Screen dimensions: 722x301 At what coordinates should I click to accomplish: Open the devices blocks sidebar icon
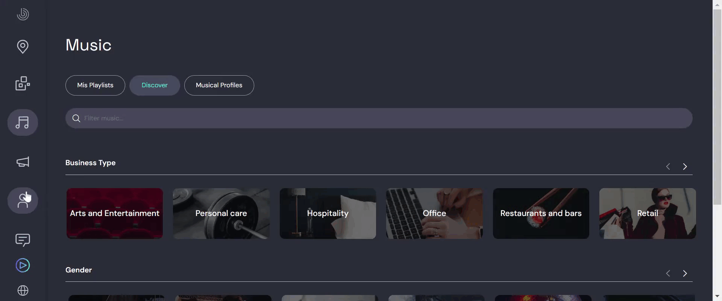point(23,84)
